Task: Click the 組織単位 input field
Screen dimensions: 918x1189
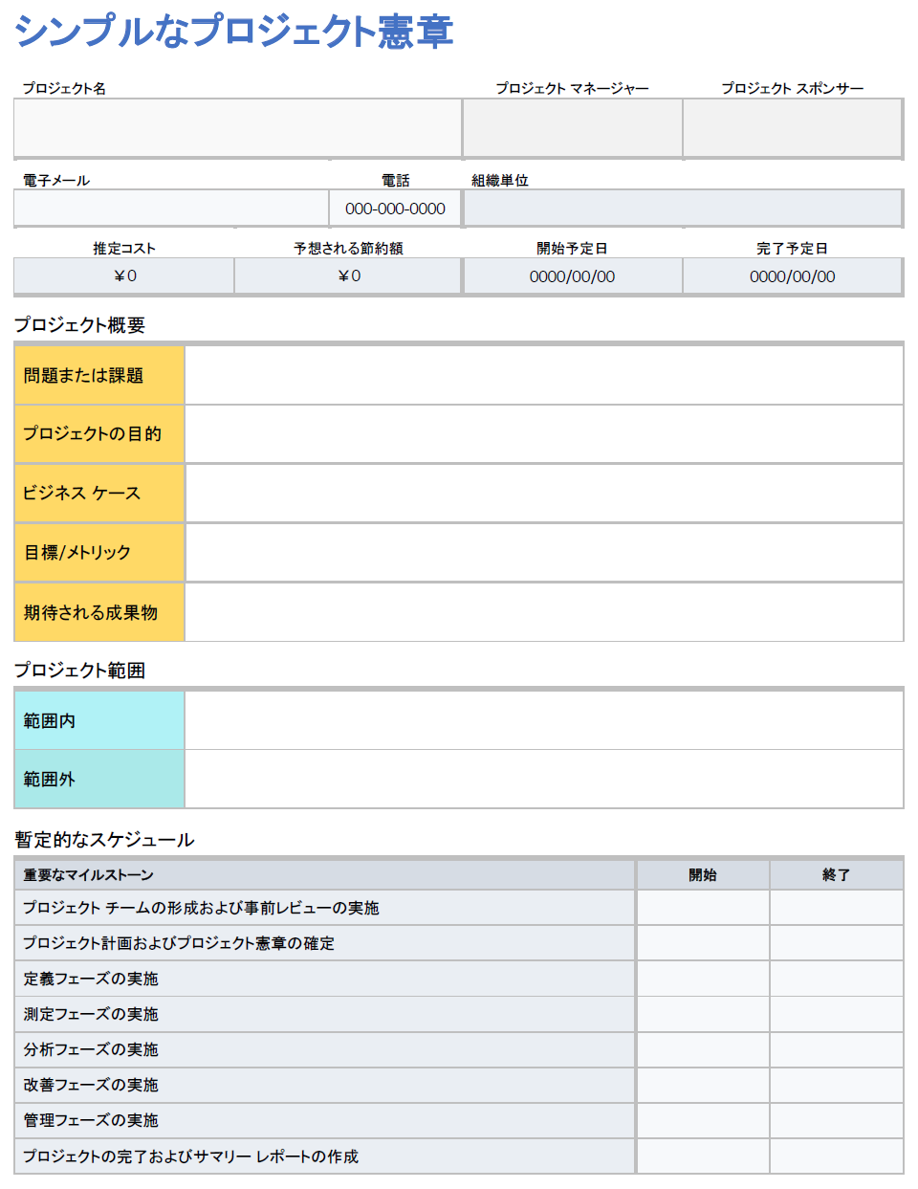Action: (684, 208)
